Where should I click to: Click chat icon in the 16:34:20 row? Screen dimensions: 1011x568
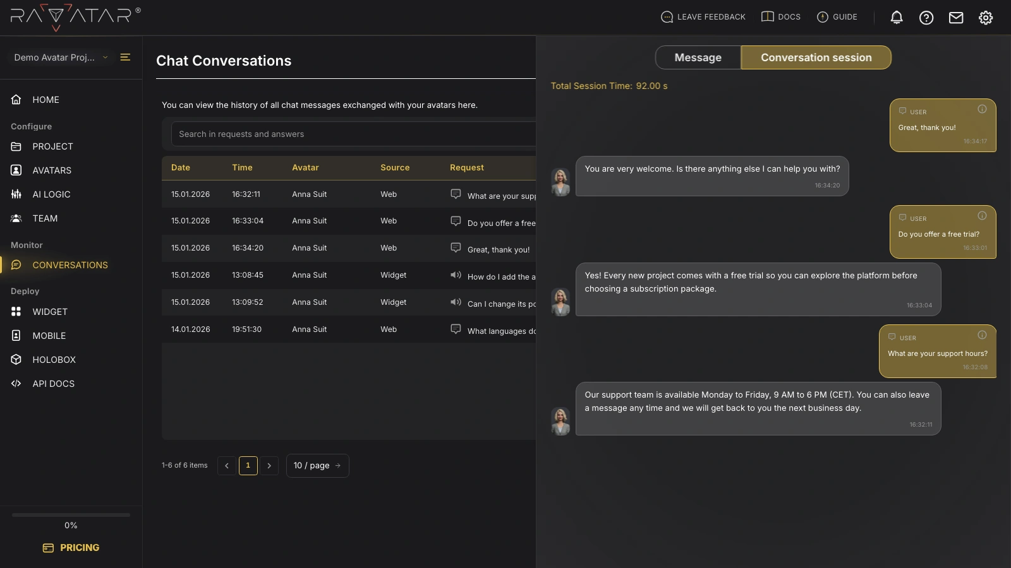pyautogui.click(x=456, y=247)
